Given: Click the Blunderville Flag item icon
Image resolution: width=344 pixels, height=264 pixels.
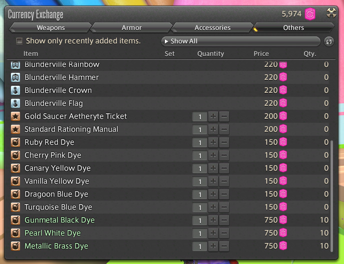Looking at the screenshot, I should coord(15,103).
